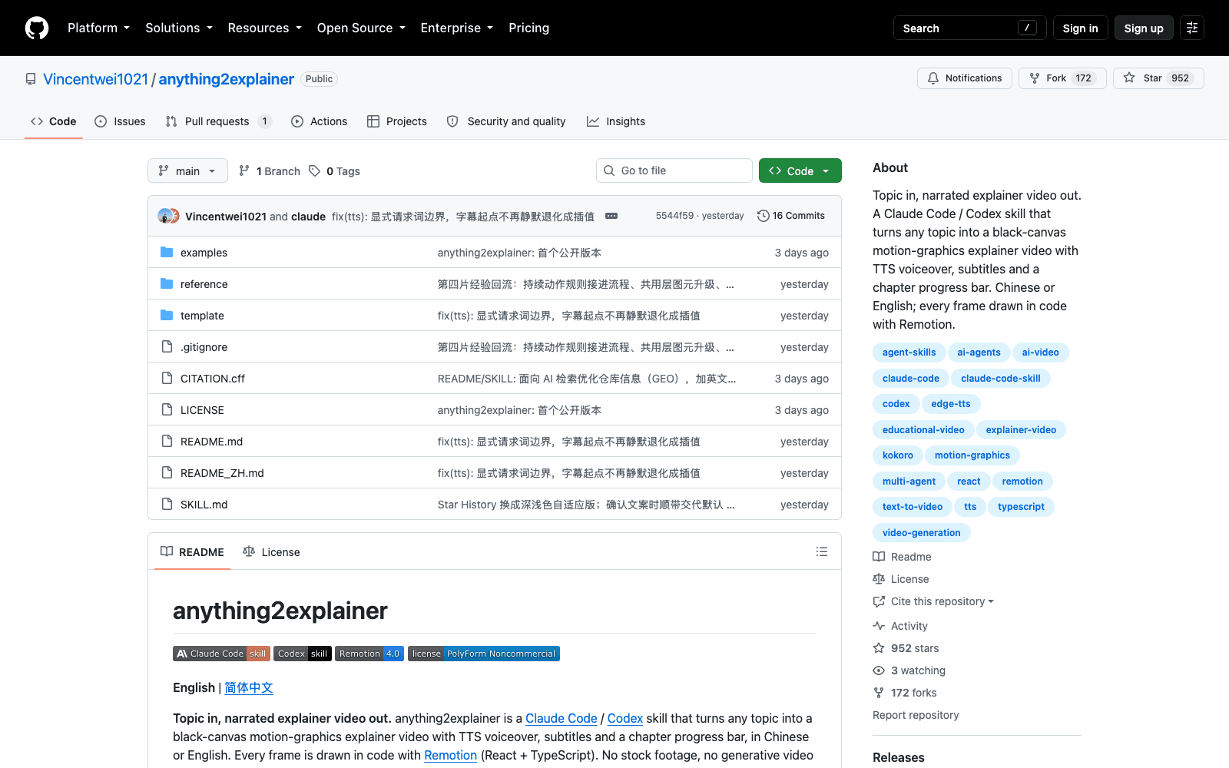Select the agent-skills topic tag
This screenshot has height=768, width=1229.
pos(909,352)
